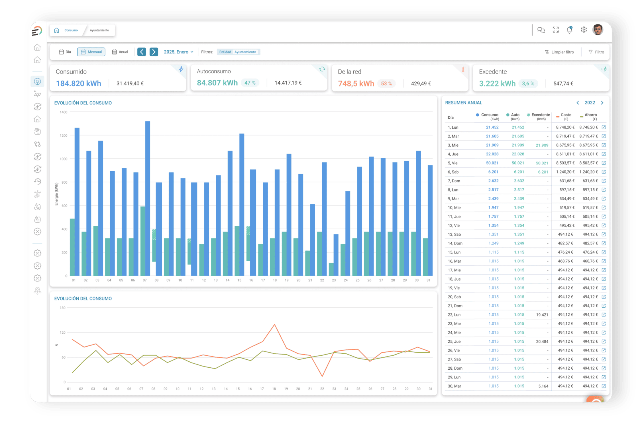Click Limpiar filtro button
The image size is (642, 424).
tap(559, 52)
